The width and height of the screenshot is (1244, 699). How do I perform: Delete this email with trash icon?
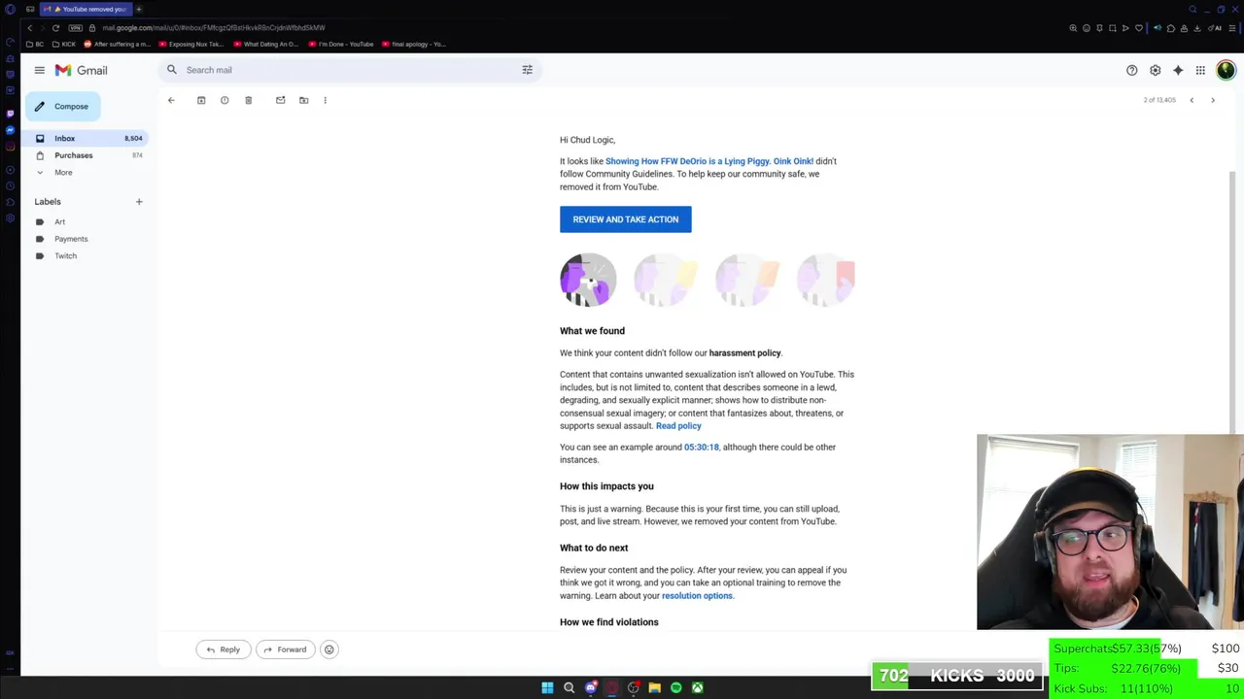point(248,100)
